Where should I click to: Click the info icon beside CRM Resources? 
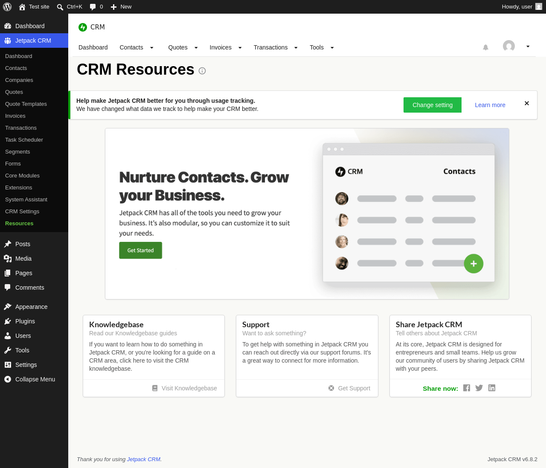[202, 71]
